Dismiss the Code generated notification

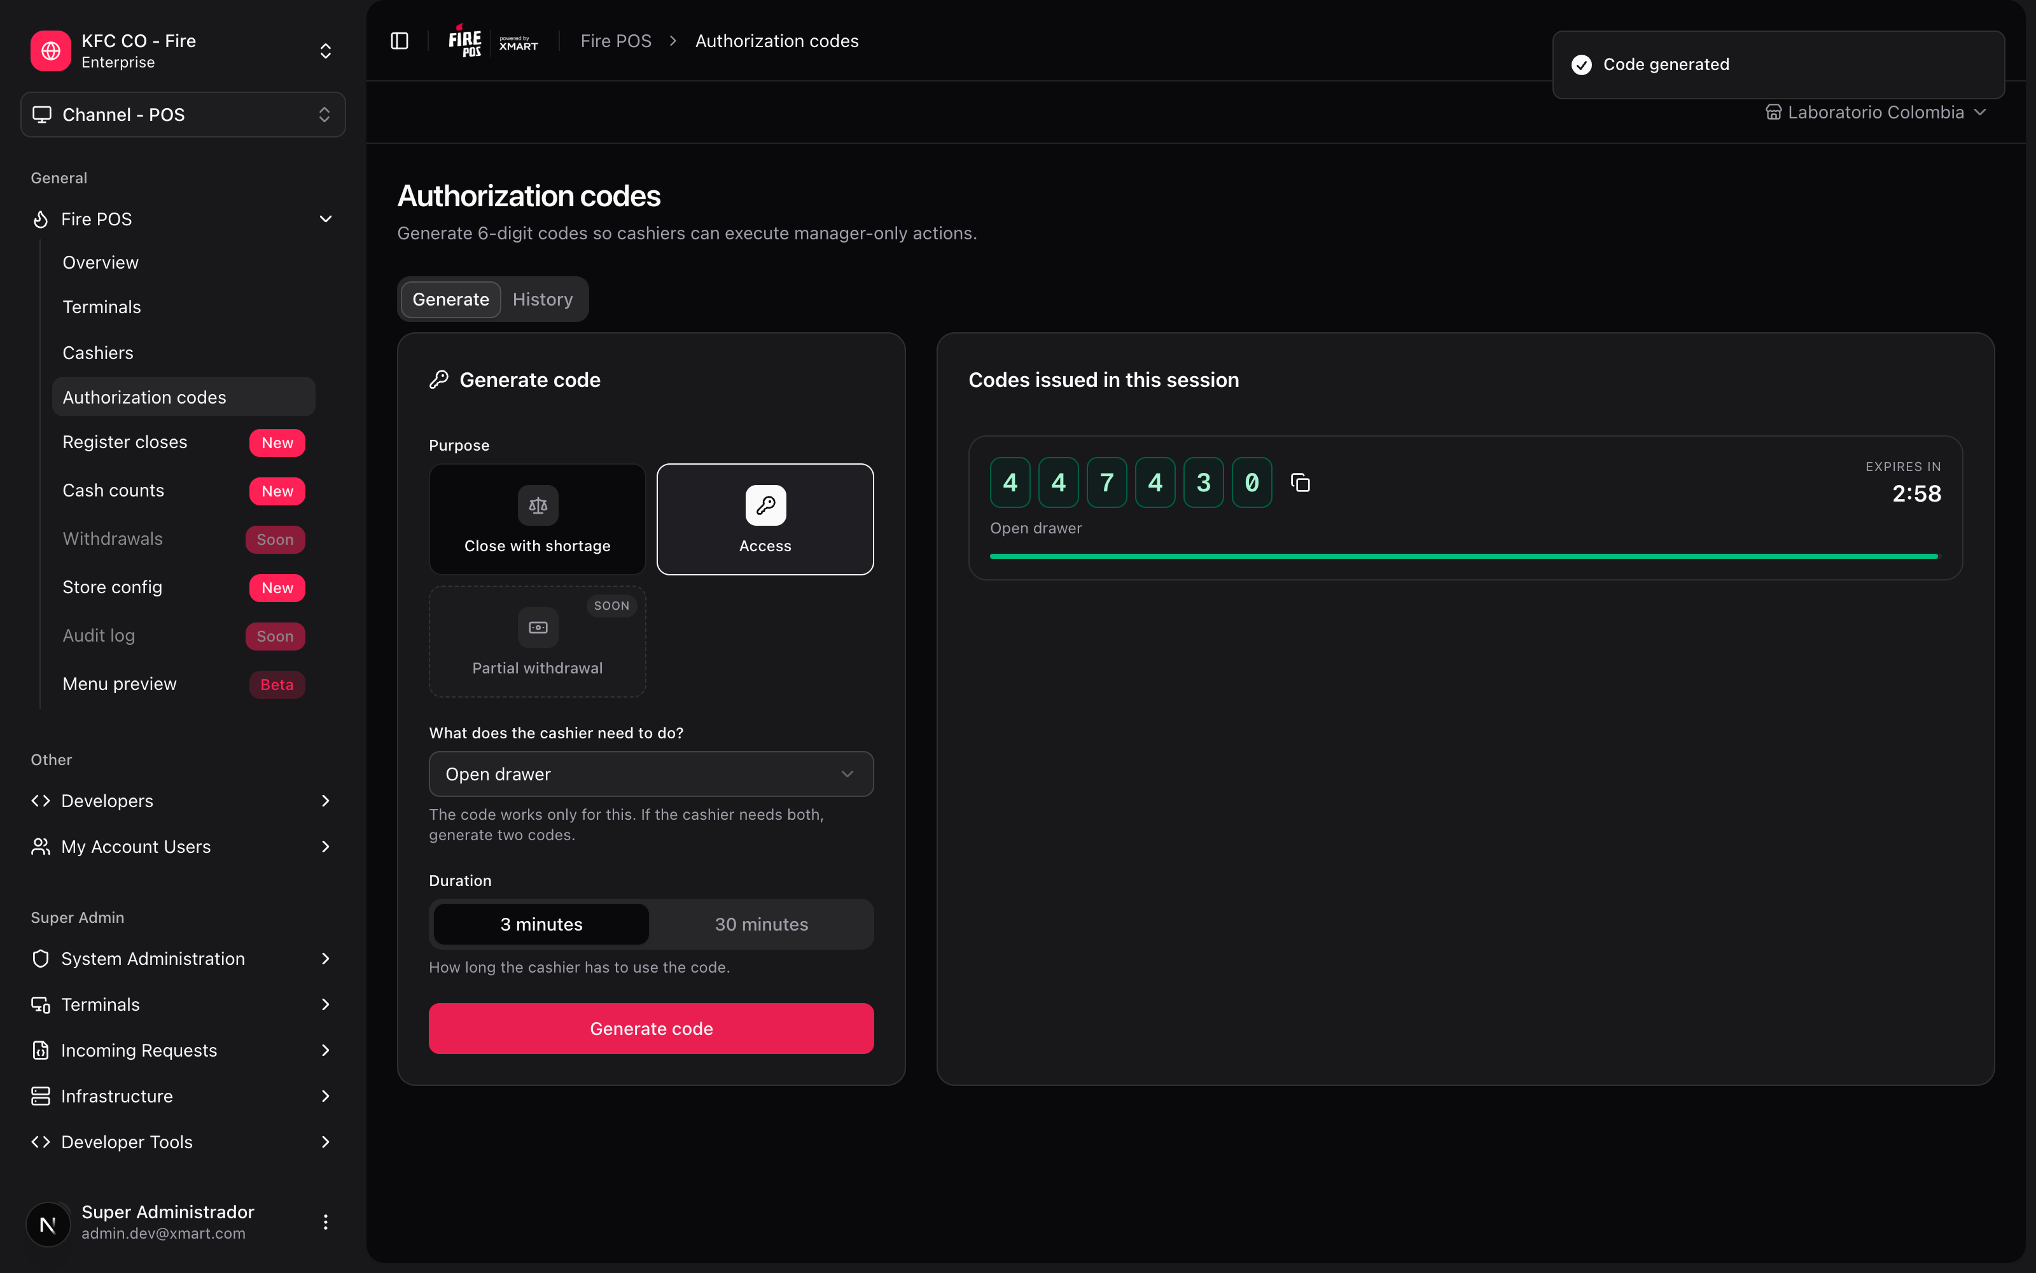[1778, 65]
